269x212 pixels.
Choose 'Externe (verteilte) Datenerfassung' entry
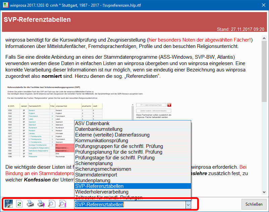112,135
